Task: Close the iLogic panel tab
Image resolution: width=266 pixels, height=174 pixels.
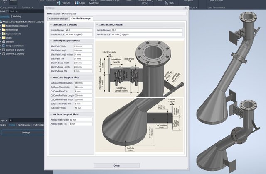Action: [6, 120]
